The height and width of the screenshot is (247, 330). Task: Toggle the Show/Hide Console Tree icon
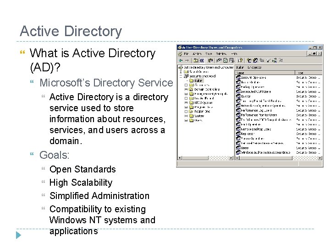click(x=202, y=60)
